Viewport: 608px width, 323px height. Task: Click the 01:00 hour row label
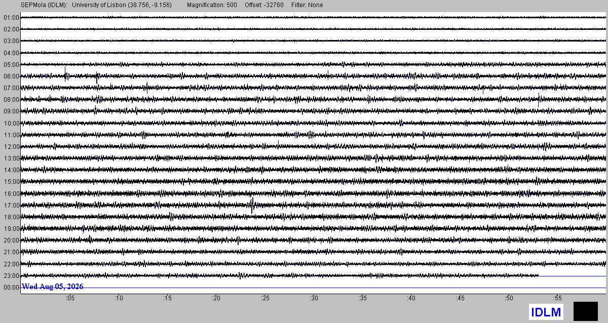(11, 18)
